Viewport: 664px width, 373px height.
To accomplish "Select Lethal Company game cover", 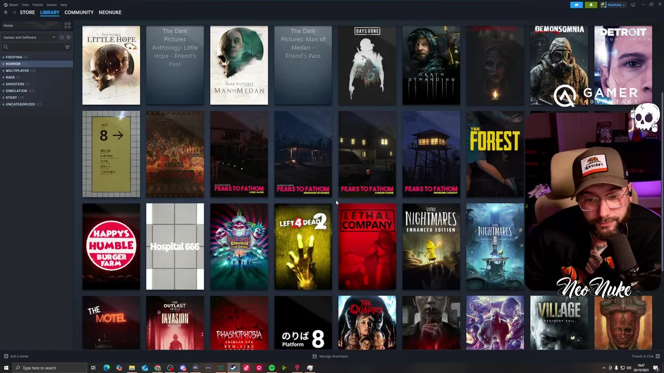I will (x=367, y=247).
